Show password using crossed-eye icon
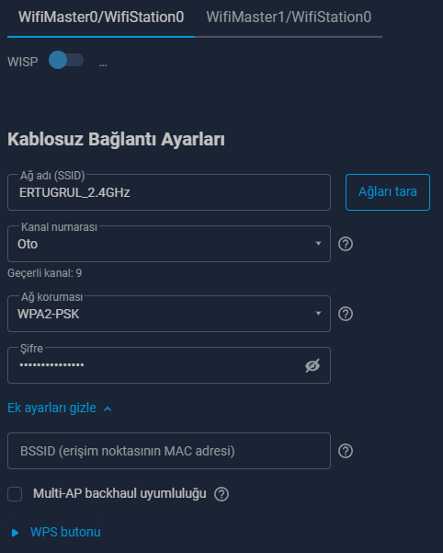The height and width of the screenshot is (553, 443). coord(312,365)
